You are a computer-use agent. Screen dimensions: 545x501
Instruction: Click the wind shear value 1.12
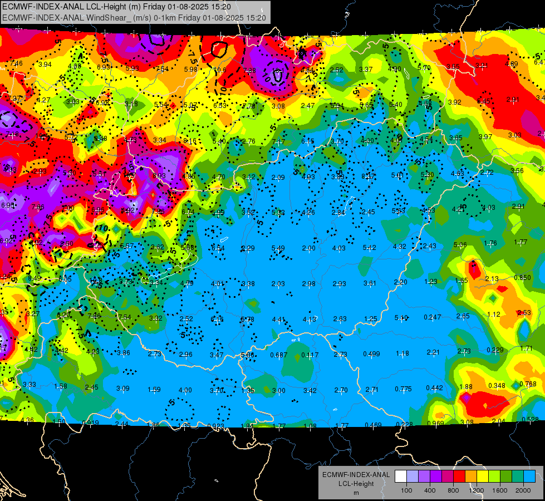coord(494,315)
